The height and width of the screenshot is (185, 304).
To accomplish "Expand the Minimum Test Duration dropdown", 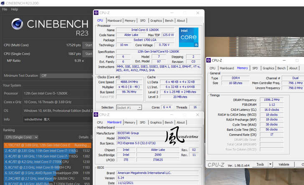I will pyautogui.click(x=66, y=76).
